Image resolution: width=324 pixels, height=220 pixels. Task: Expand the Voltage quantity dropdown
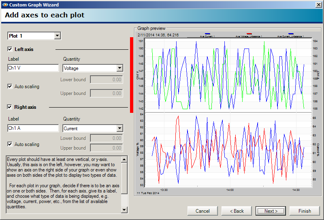119,68
